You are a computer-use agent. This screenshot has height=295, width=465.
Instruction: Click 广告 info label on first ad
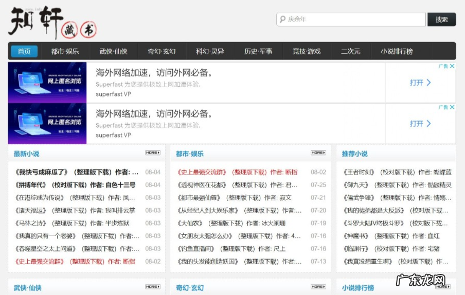click(x=443, y=66)
